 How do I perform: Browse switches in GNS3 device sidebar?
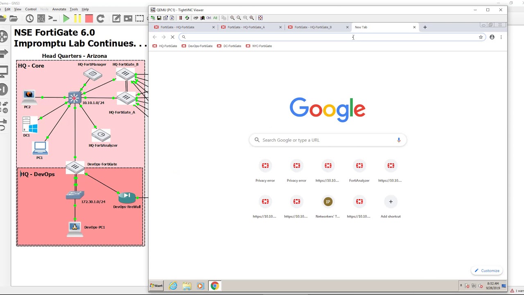point(3,54)
